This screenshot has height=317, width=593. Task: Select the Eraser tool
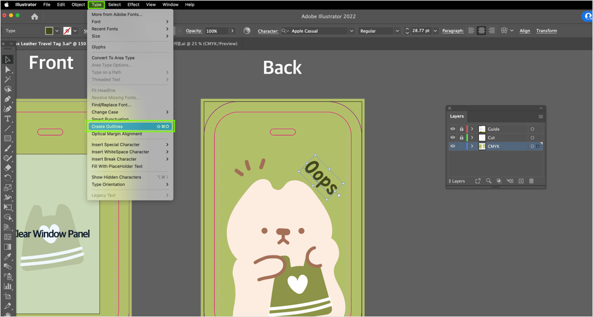tap(8, 168)
